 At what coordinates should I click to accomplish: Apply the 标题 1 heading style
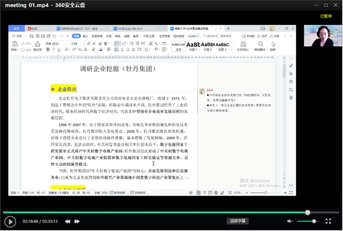click(x=193, y=46)
